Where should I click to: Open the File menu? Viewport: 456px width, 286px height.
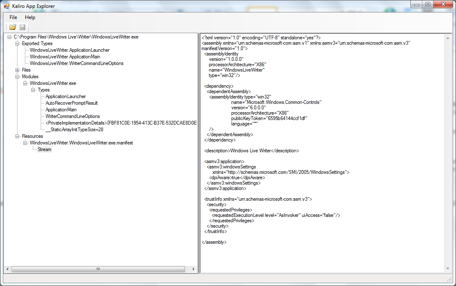(x=13, y=17)
